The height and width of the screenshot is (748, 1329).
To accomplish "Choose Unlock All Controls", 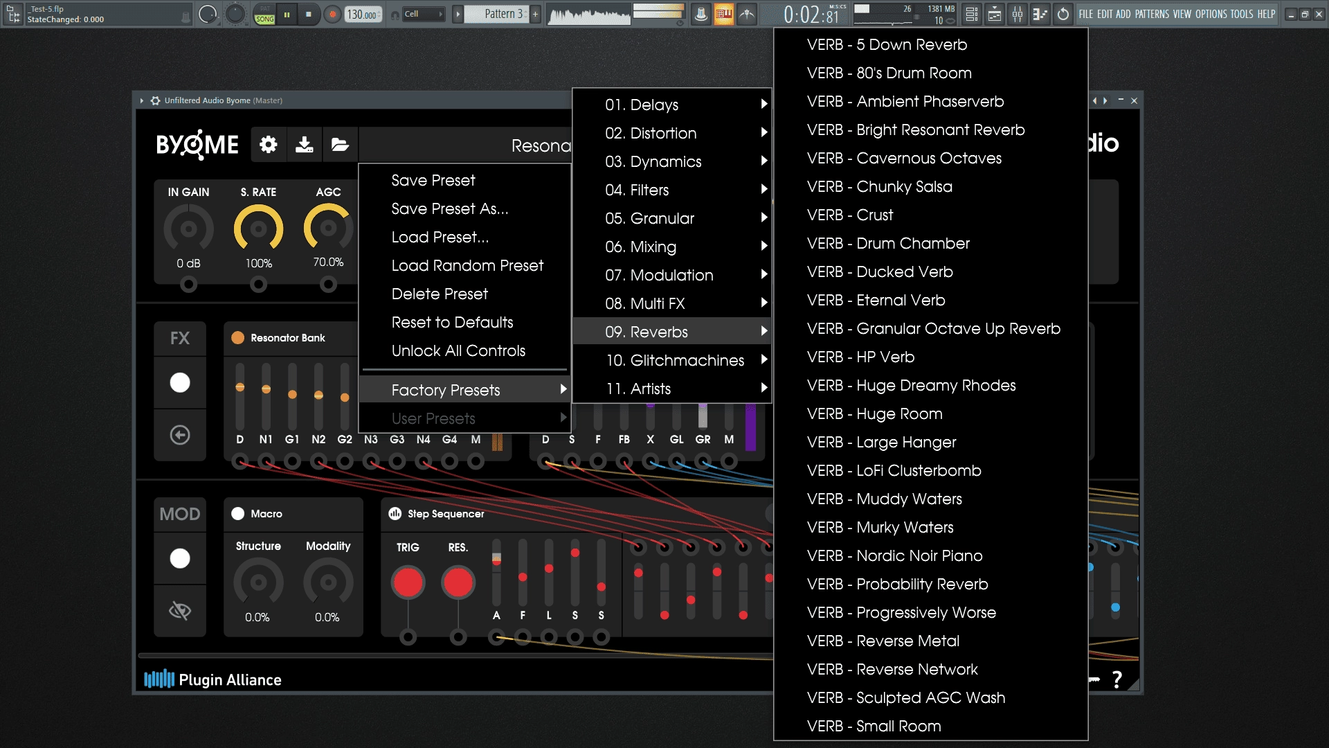I will tap(464, 350).
